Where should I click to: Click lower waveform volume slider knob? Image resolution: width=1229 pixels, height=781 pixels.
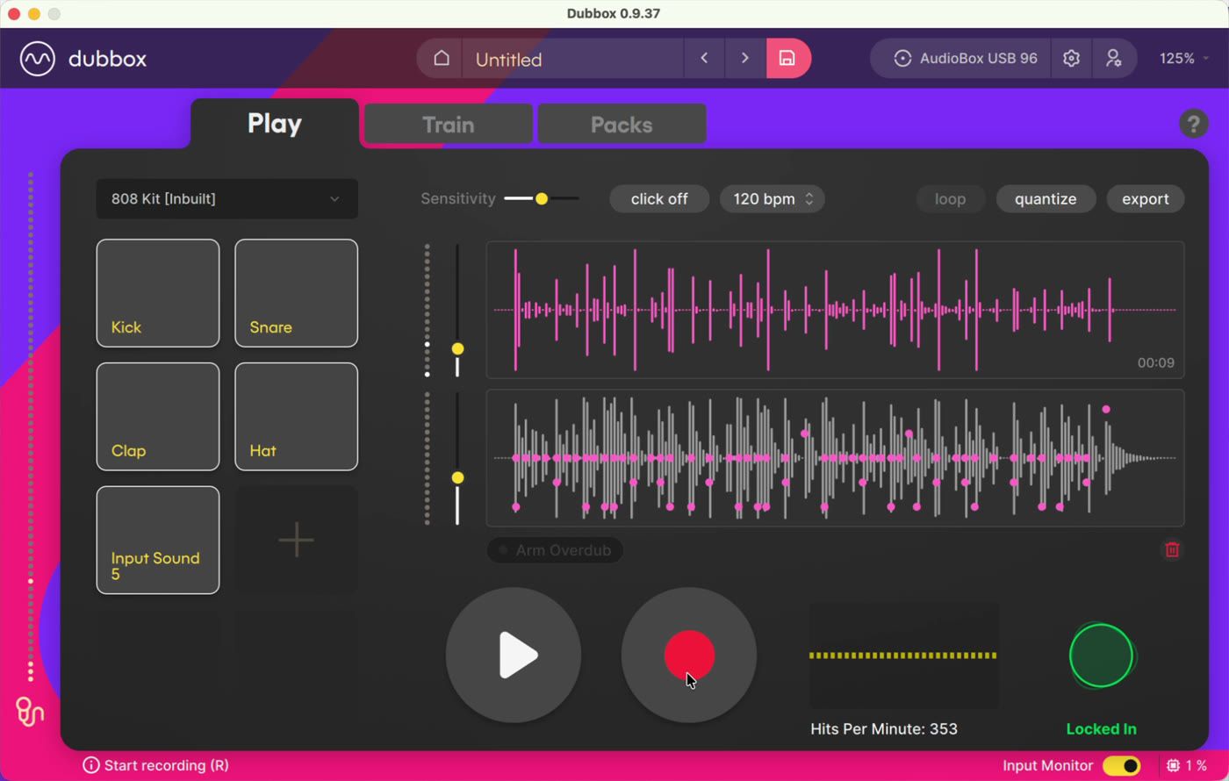coord(457,478)
